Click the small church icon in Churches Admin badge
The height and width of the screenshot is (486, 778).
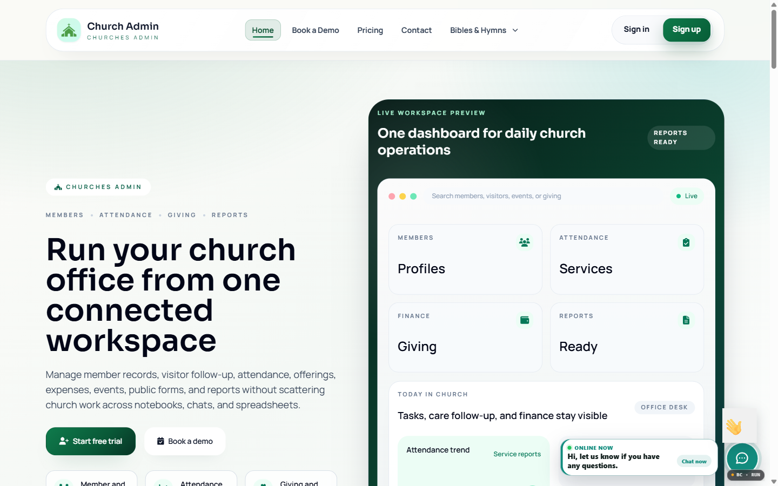point(58,187)
